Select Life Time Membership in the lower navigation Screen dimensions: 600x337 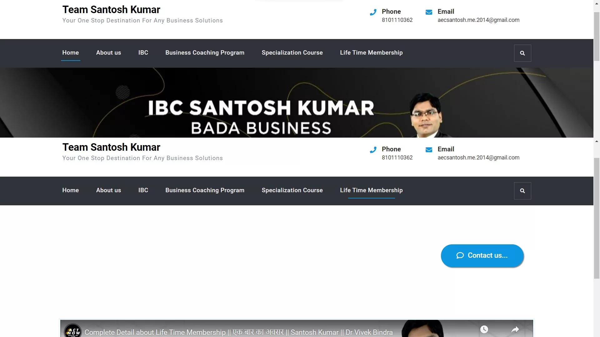[x=371, y=190]
